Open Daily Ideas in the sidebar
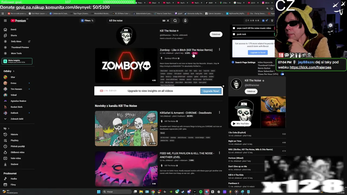The width and height of the screenshot is (347, 195). (x=16, y=41)
